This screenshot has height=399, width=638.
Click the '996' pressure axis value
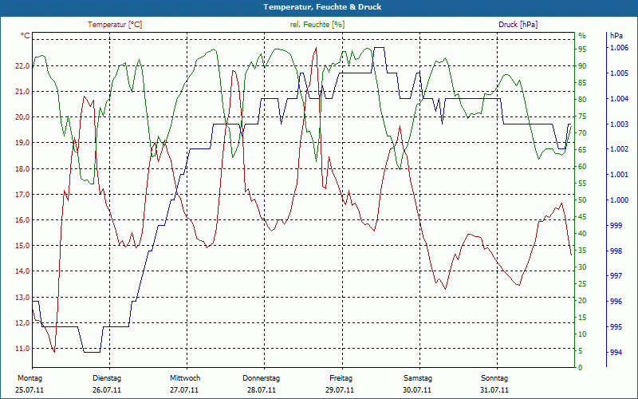click(x=616, y=302)
